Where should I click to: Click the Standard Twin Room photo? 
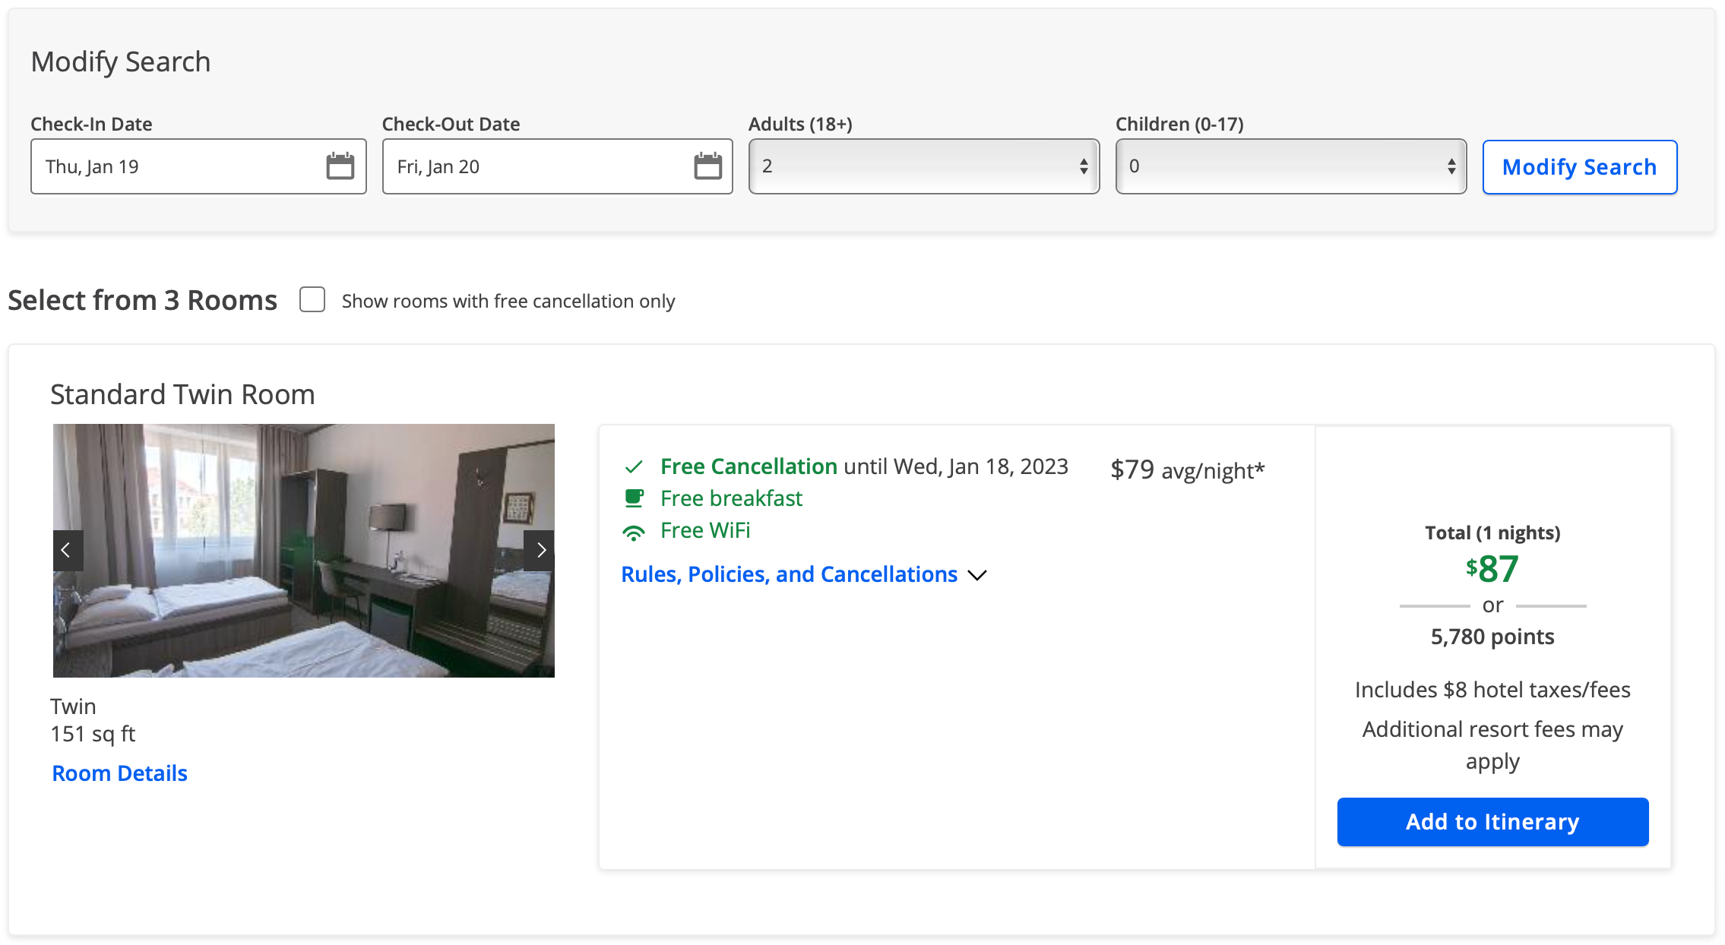coord(304,551)
